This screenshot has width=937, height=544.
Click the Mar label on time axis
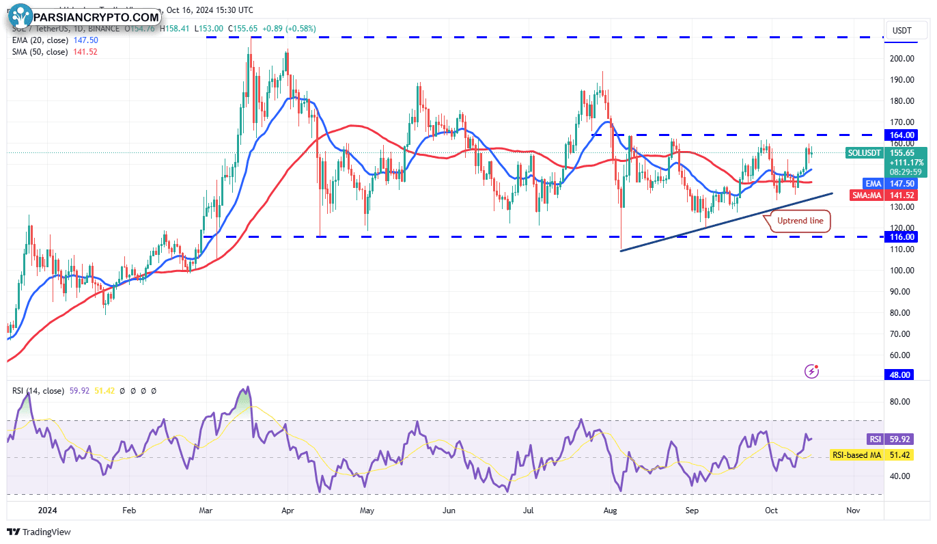point(206,510)
